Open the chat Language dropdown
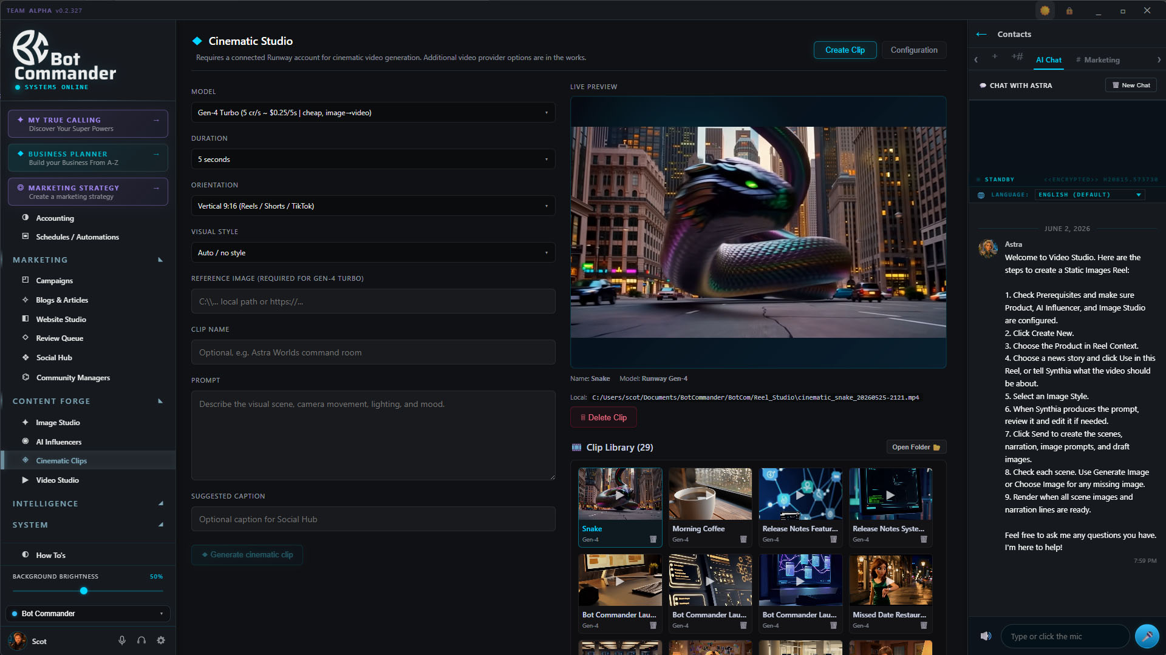1166x655 pixels. click(1089, 195)
